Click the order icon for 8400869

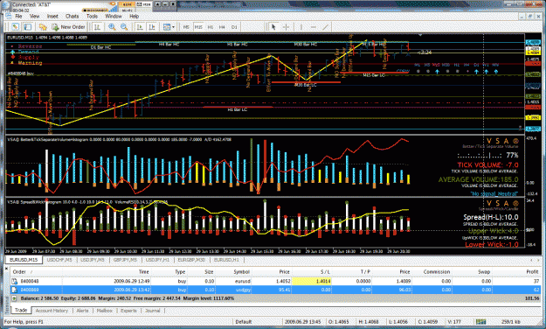pyautogui.click(x=15, y=290)
